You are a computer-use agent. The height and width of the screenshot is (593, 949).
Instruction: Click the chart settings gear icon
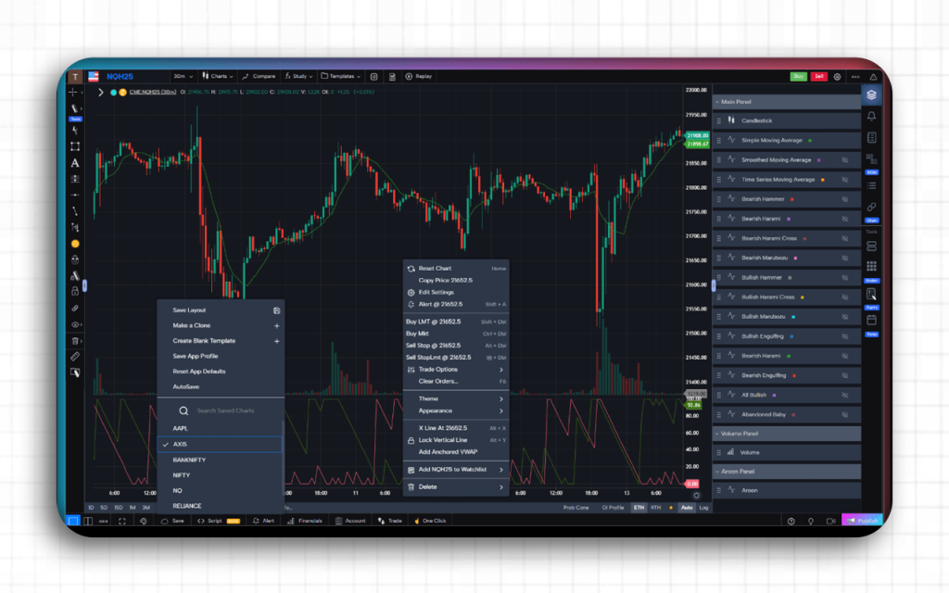point(837,77)
